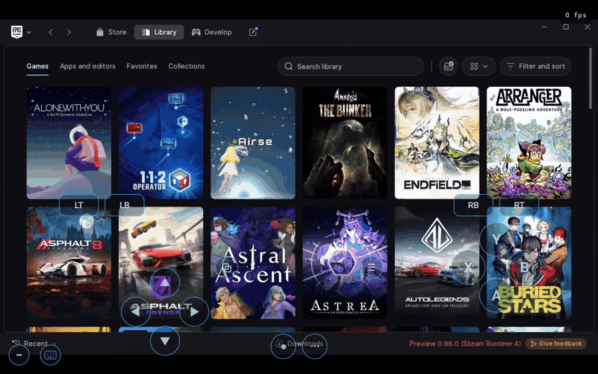Viewport: 598px width, 374px height.
Task: Tap the Y gamepad overlay button
Action: (x=496, y=239)
